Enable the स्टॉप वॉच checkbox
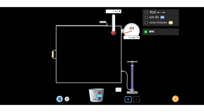This screenshot has width=204, height=112. click(x=146, y=17)
